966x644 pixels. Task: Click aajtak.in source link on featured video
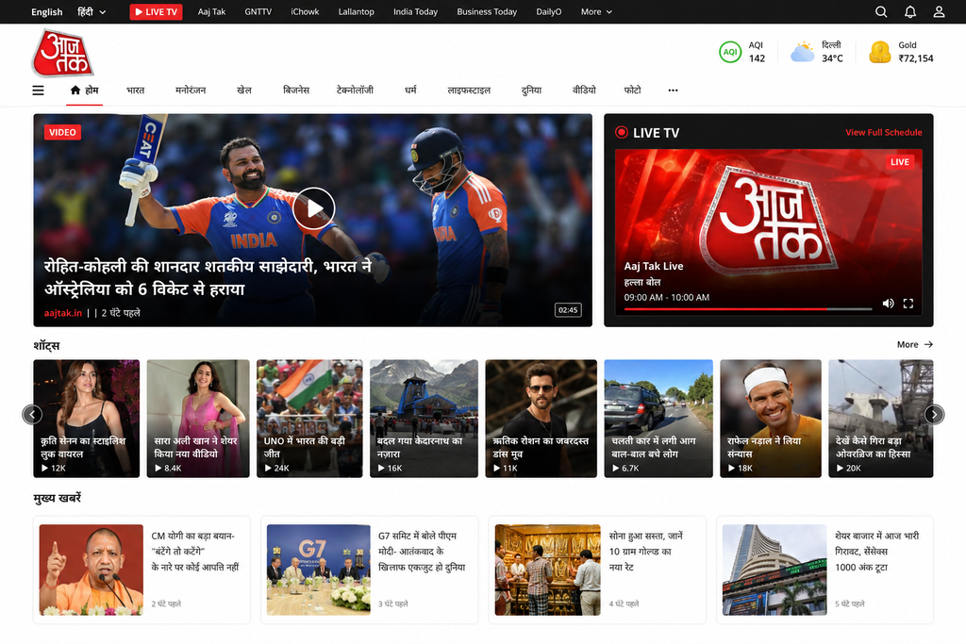coord(63,313)
